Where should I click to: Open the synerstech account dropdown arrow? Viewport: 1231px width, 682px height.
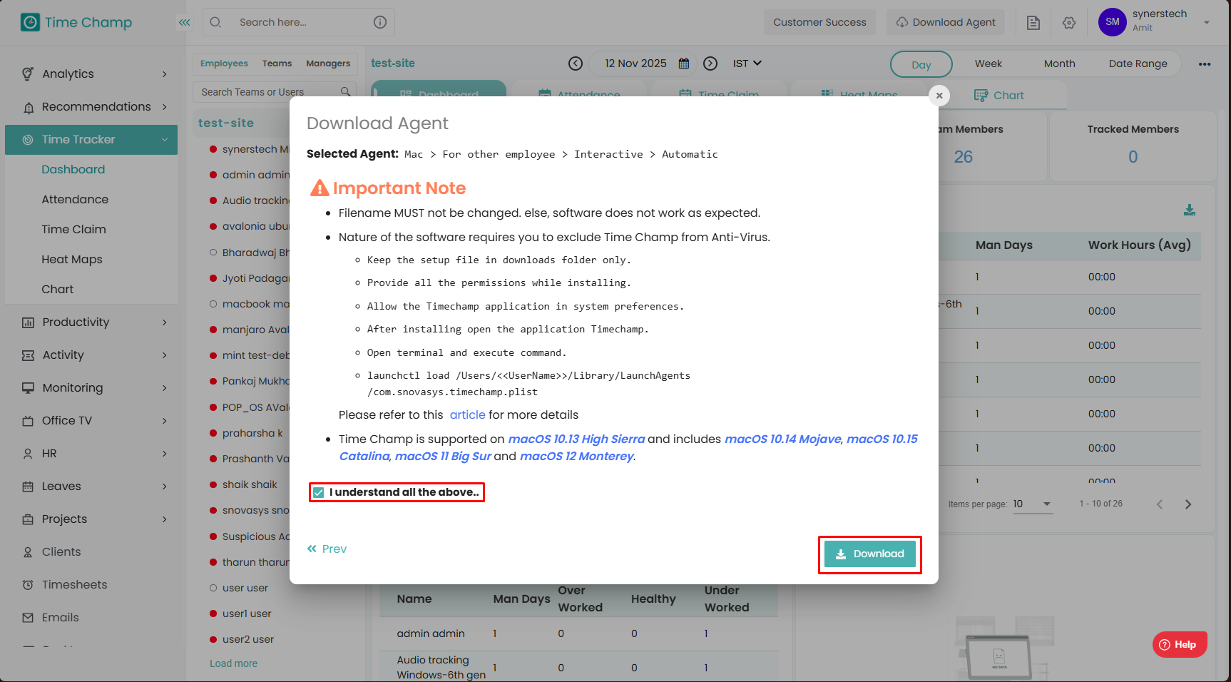1207,23
